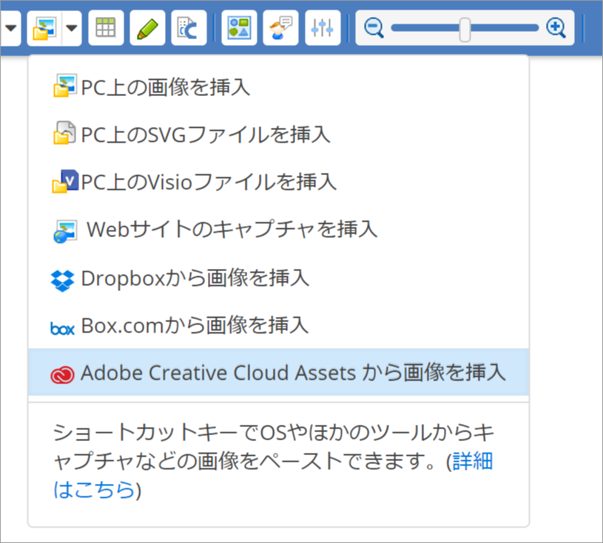Screen dimensions: 603x543
Task: Click the zoom in magnifier icon
Action: pyautogui.click(x=555, y=28)
